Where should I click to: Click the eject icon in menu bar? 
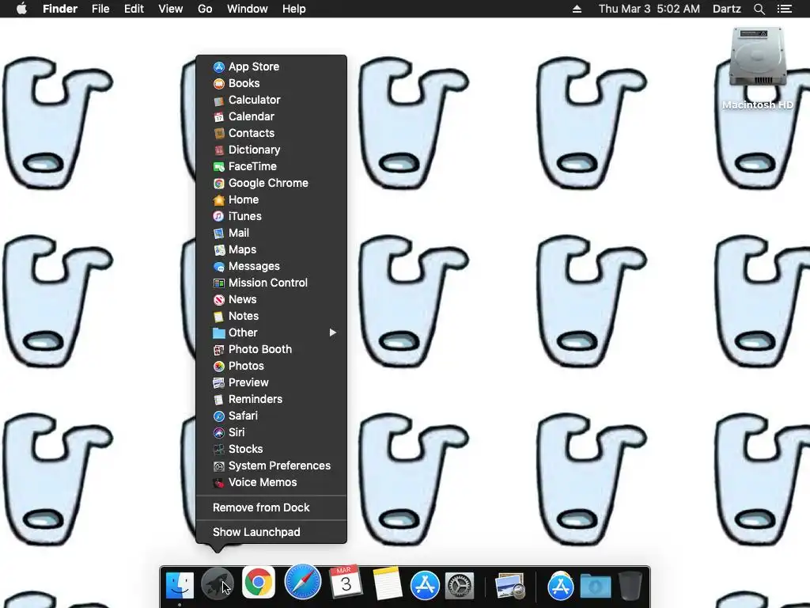click(577, 9)
